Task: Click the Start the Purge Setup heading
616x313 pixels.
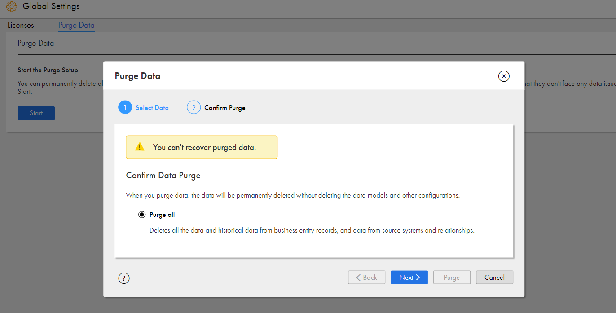Action: pyautogui.click(x=48, y=70)
